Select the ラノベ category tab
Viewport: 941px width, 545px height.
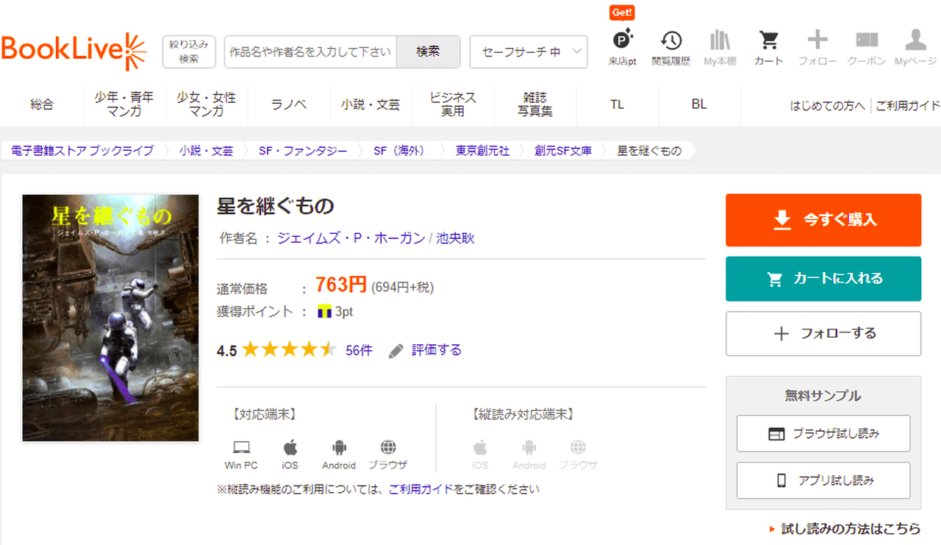[x=289, y=104]
